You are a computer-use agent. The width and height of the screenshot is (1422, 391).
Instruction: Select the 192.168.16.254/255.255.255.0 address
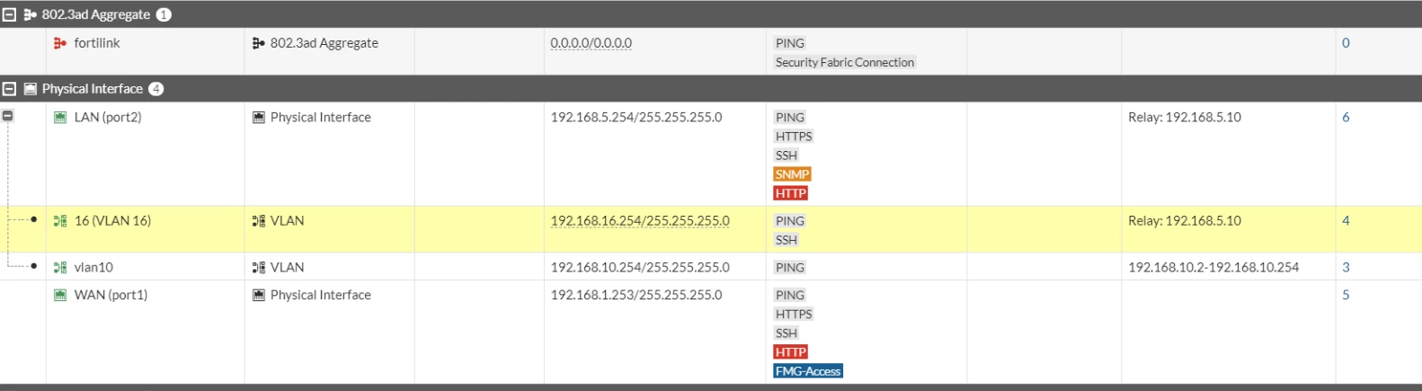coord(640,221)
